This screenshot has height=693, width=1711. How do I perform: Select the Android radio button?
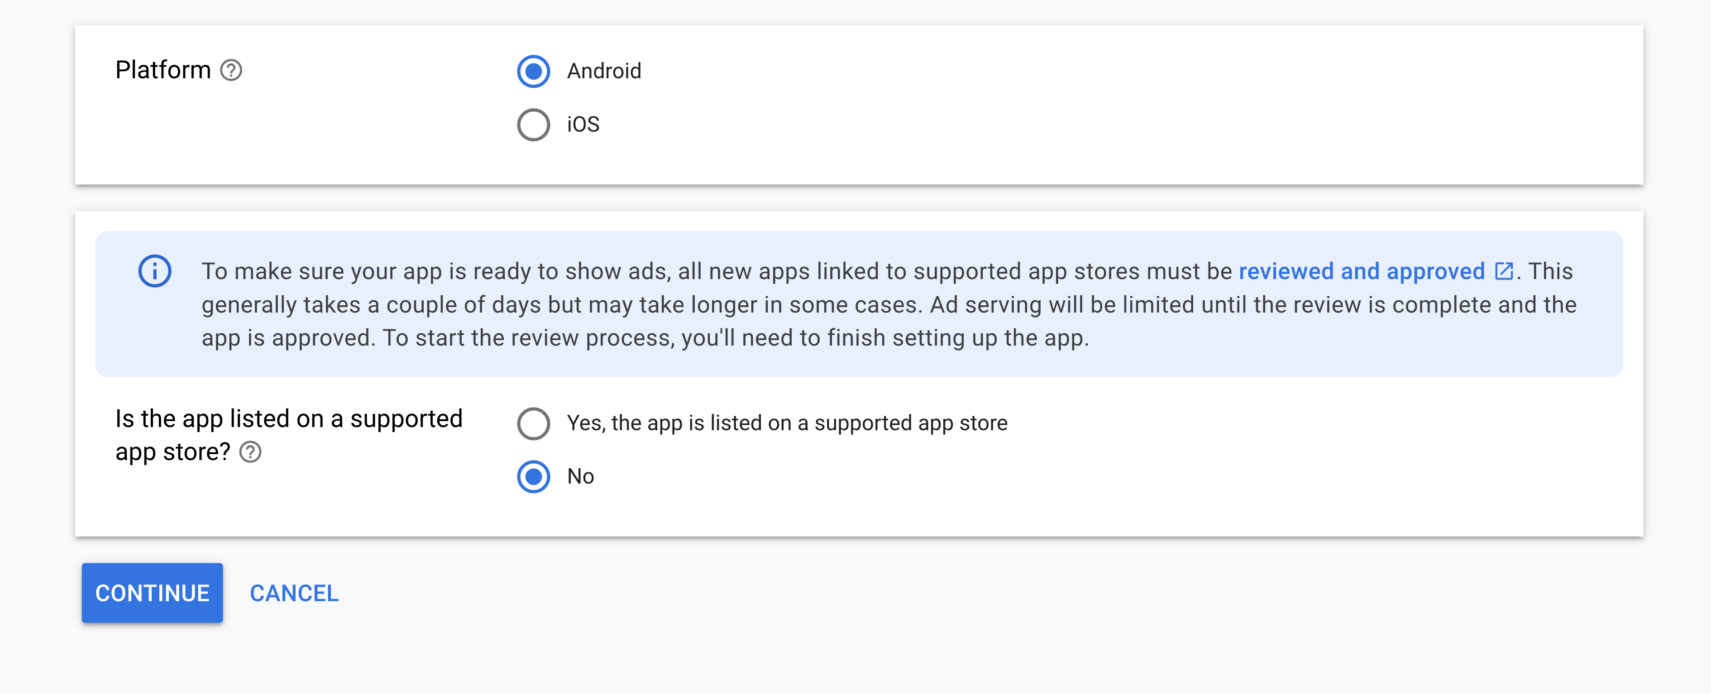(533, 71)
